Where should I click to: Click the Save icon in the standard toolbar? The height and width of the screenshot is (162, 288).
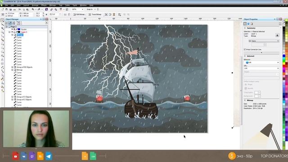point(11,9)
